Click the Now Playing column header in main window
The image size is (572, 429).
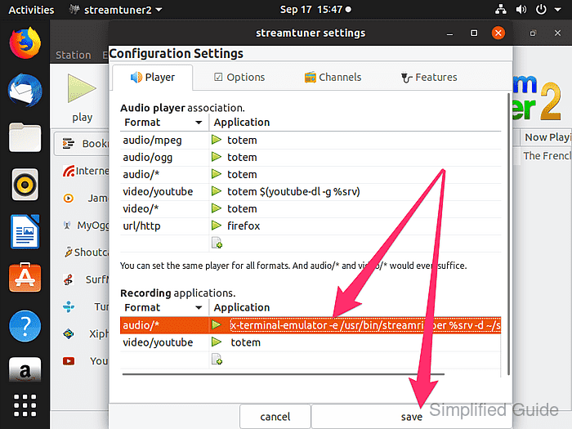[546, 137]
